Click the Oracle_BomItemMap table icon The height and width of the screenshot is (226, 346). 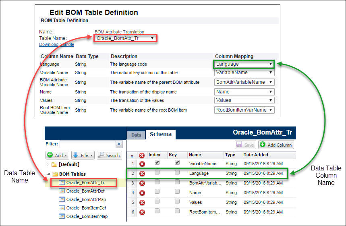62,216
